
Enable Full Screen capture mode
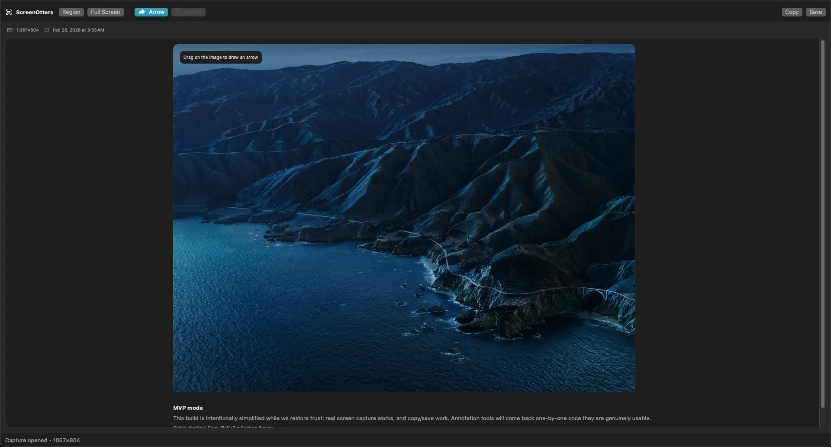pos(105,12)
